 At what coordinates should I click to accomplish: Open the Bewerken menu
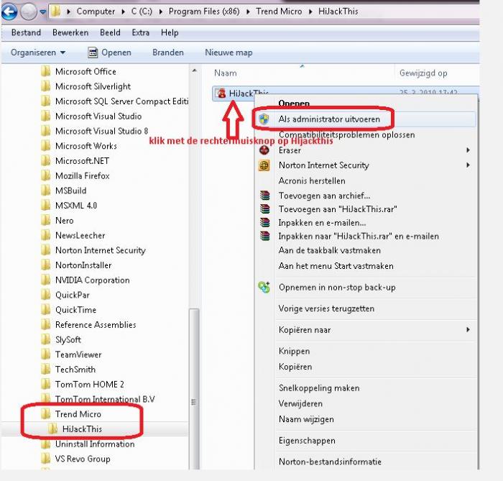tap(70, 33)
